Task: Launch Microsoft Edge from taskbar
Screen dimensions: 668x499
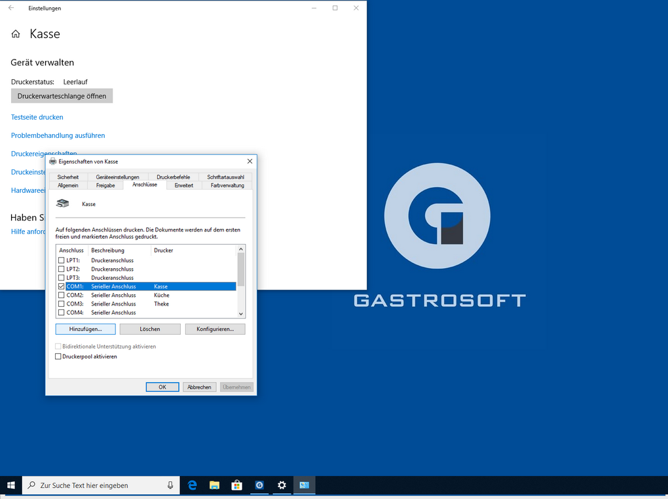Action: [193, 485]
